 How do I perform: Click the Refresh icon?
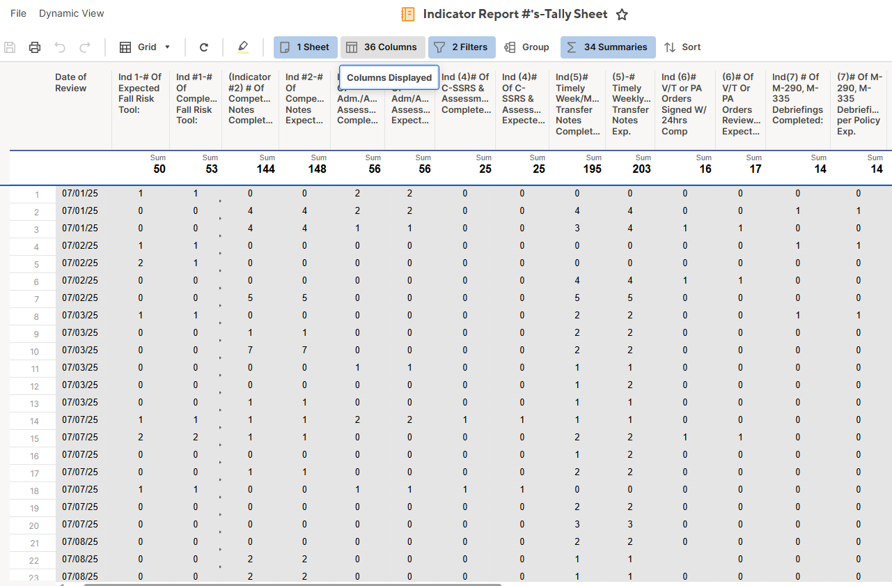[x=204, y=47]
